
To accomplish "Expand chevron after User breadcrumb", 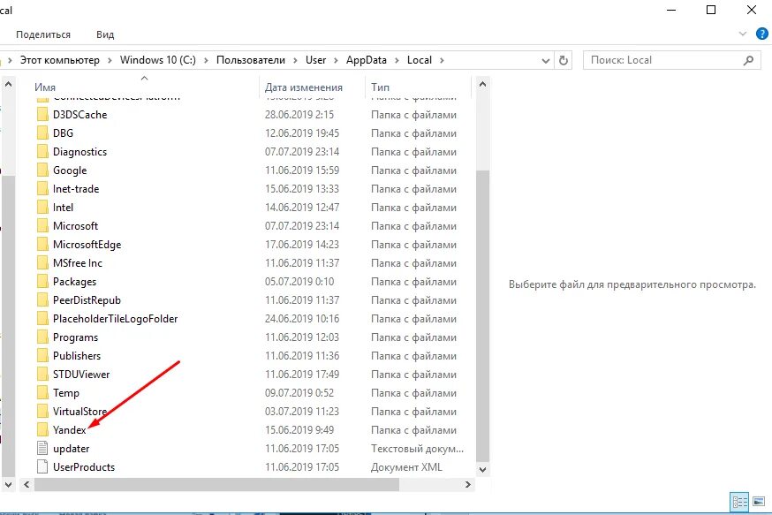I will pyautogui.click(x=336, y=60).
